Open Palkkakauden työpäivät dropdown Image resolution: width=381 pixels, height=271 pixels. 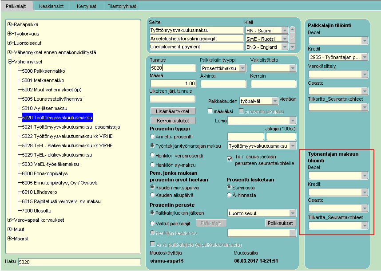point(275,101)
